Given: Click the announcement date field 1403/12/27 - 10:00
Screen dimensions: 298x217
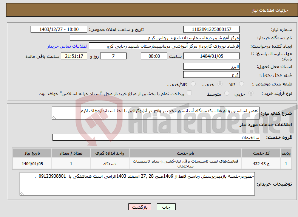Looking at the screenshot, I should click(x=59, y=29).
